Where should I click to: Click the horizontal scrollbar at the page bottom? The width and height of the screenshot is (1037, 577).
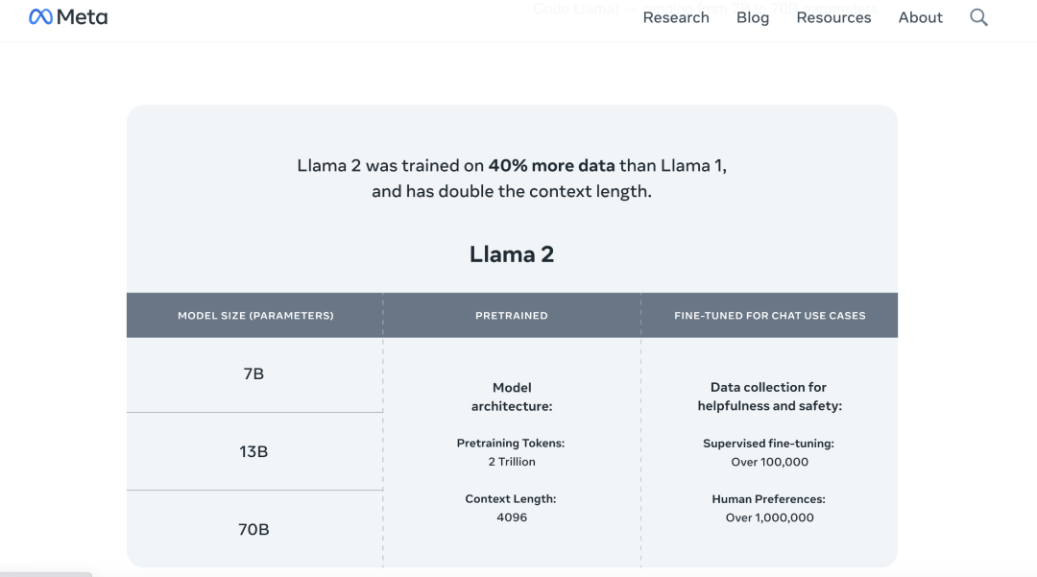click(x=46, y=574)
